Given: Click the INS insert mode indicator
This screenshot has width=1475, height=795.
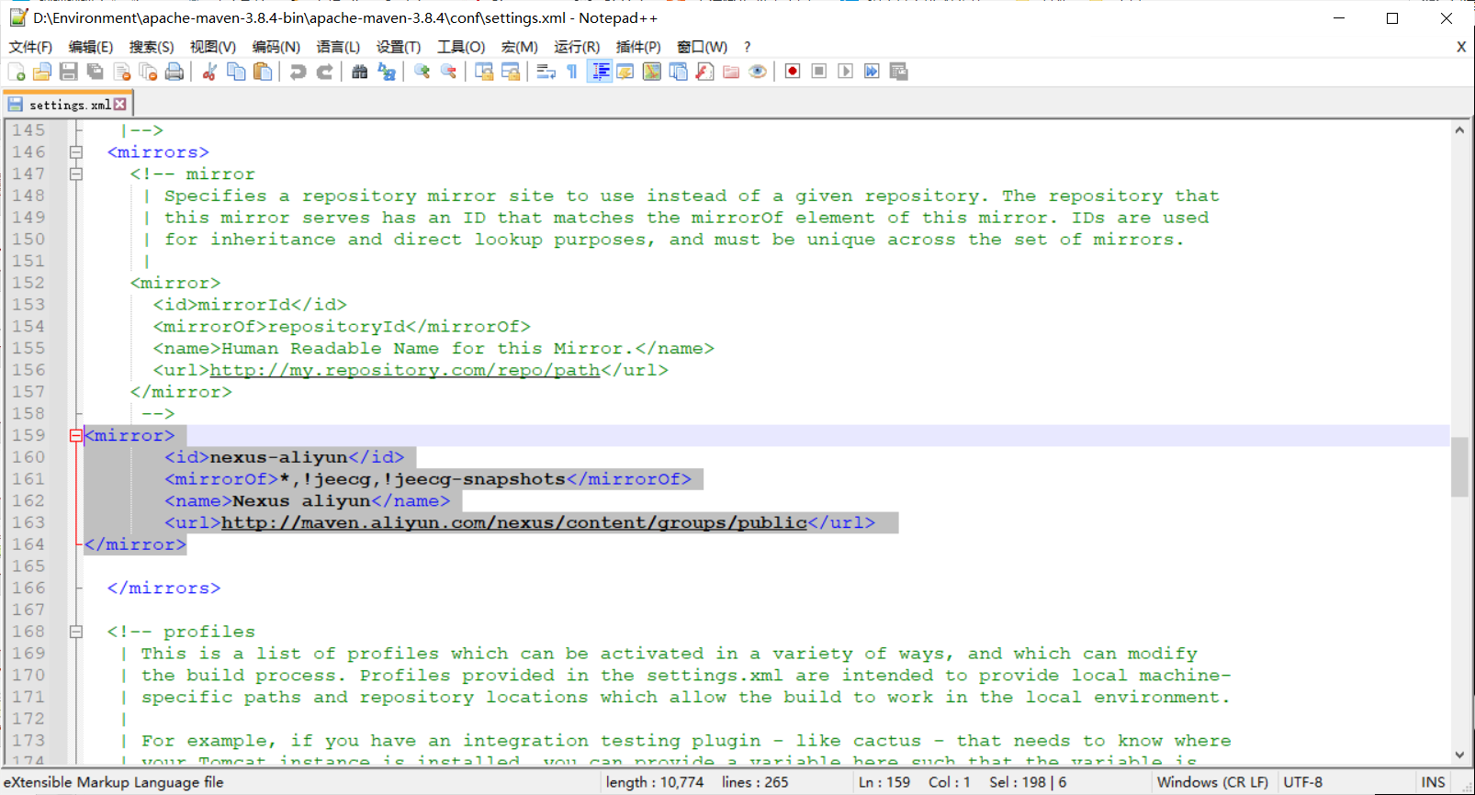Looking at the screenshot, I should 1433,782.
